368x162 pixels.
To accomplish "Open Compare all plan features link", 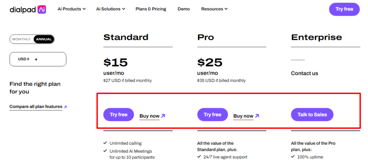I will [36, 107].
